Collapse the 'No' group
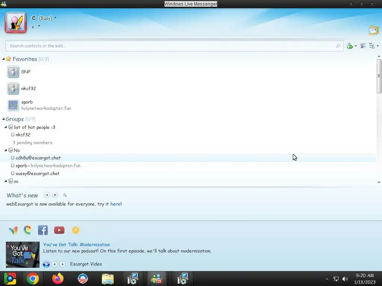The height and width of the screenshot is (286, 382). 6,150
